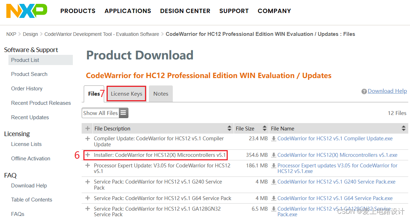Open the SUPPORT menu
Viewport: 410px width, 218px height.
(234, 11)
